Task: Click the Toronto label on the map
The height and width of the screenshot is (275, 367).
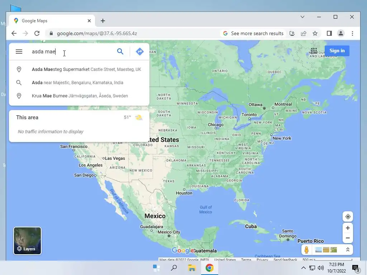Action: (249, 115)
